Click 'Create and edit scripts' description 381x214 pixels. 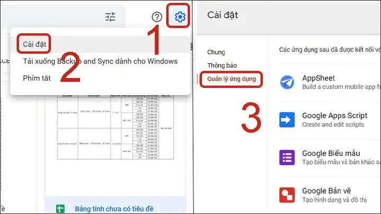333,125
